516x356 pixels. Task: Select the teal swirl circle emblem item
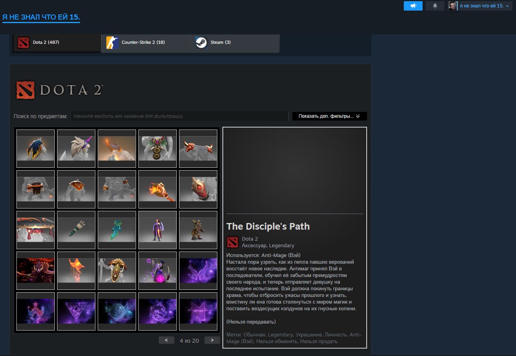point(117,311)
